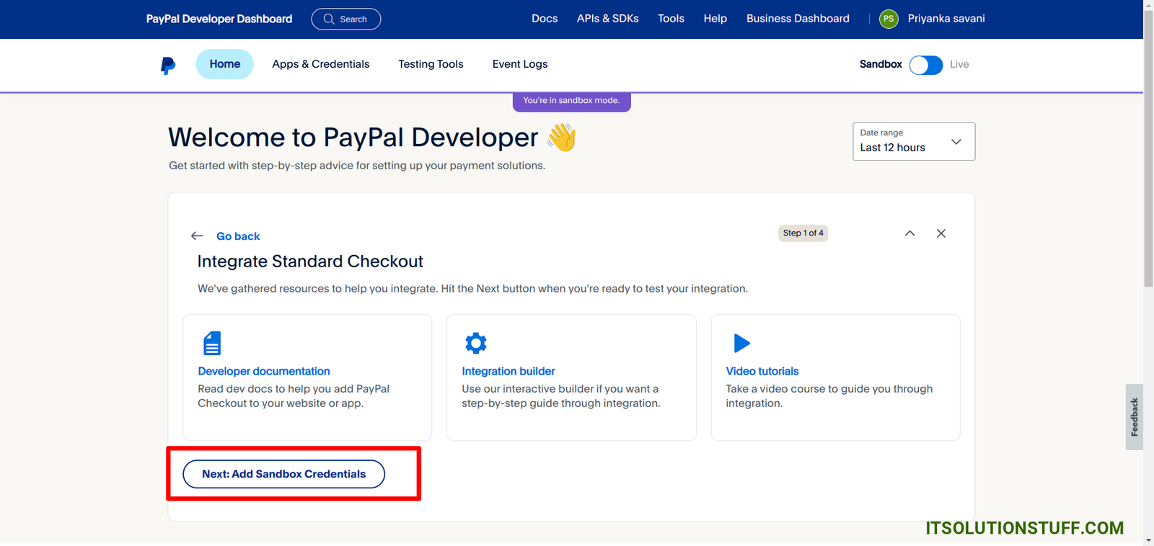1154x546 pixels.
Task: Switch to the Event Logs tab
Action: [519, 64]
